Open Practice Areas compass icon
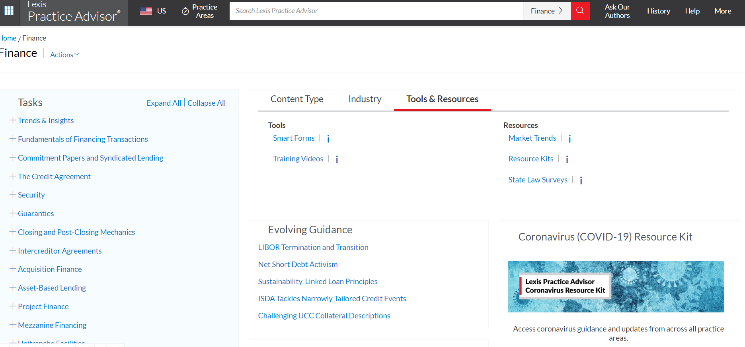 (x=185, y=11)
